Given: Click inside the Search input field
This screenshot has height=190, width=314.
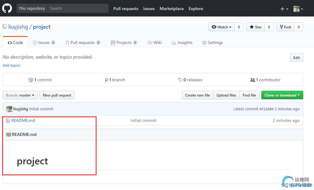Looking at the screenshot, I should click(78, 8).
